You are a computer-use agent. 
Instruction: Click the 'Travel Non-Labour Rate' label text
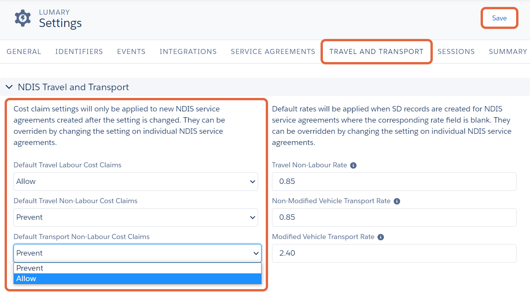[310, 165]
